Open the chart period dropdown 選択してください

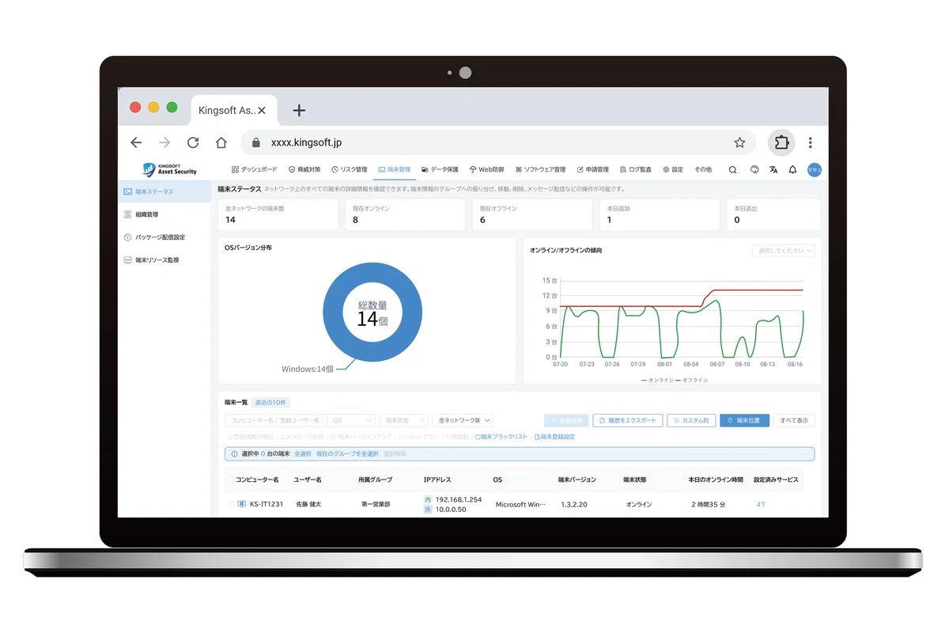point(783,251)
